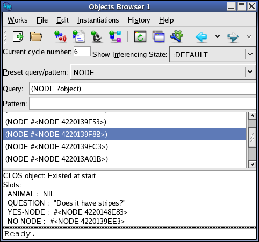
Task: Click the refresh window toolbar icon
Action: click(140, 36)
